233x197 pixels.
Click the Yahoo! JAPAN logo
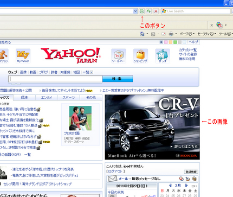click(71, 55)
